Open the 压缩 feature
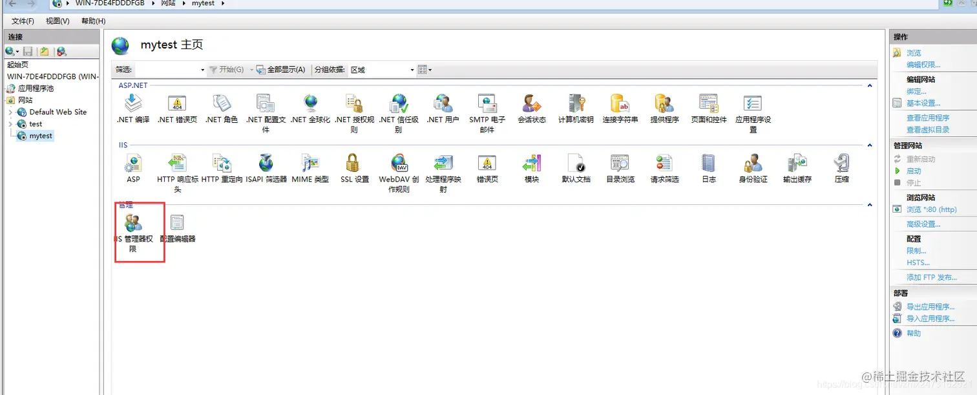This screenshot has height=395, width=977. coord(841,169)
